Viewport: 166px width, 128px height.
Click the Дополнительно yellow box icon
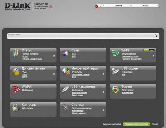(x=16, y=71)
